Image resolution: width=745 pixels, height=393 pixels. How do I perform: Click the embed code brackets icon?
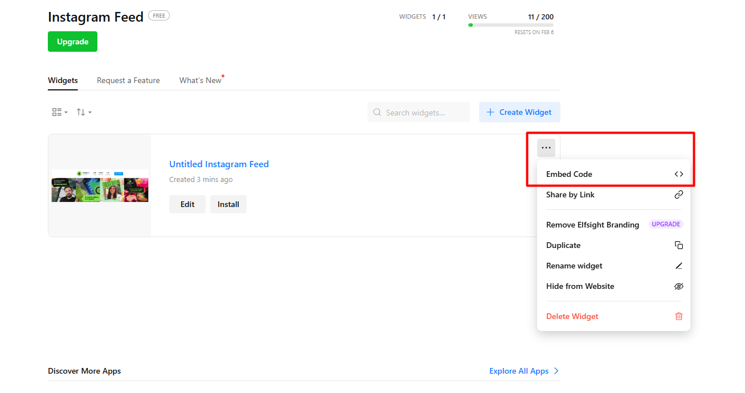[x=678, y=174]
